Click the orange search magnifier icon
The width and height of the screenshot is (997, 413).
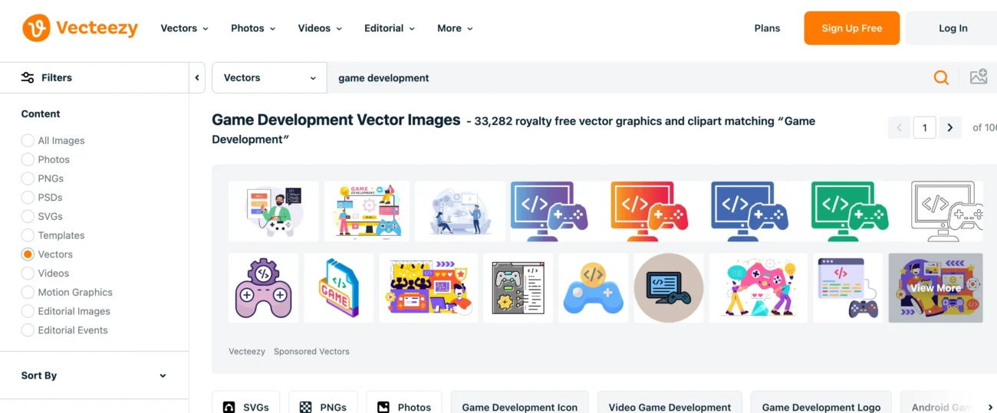[941, 77]
